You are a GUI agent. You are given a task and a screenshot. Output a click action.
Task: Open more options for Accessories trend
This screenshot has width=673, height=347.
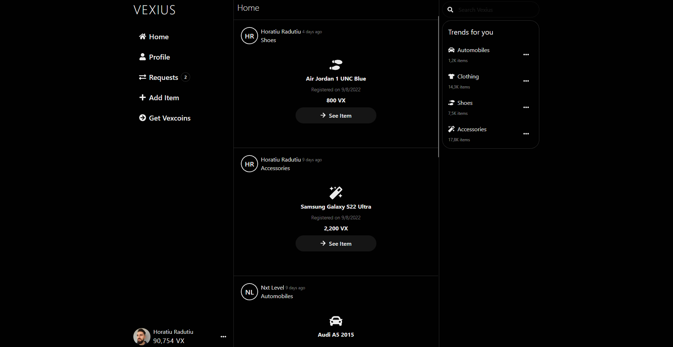[x=526, y=134]
